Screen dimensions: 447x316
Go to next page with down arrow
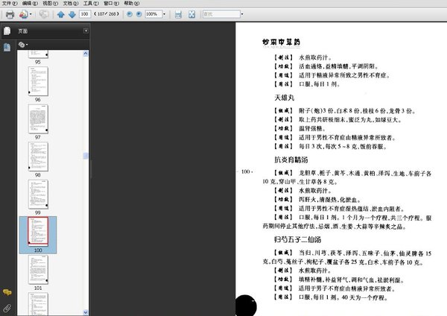pyautogui.click(x=71, y=14)
